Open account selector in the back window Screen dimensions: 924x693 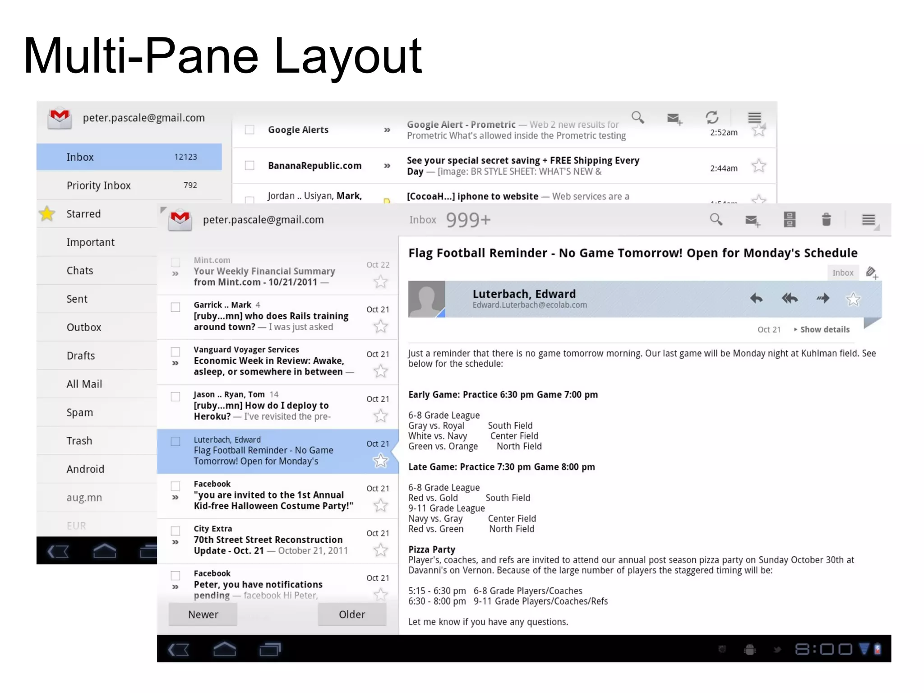coord(143,118)
